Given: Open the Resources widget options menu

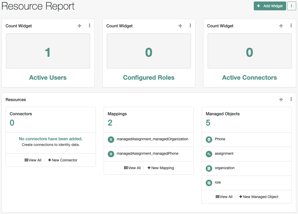Looking at the screenshot, I should point(291,99).
